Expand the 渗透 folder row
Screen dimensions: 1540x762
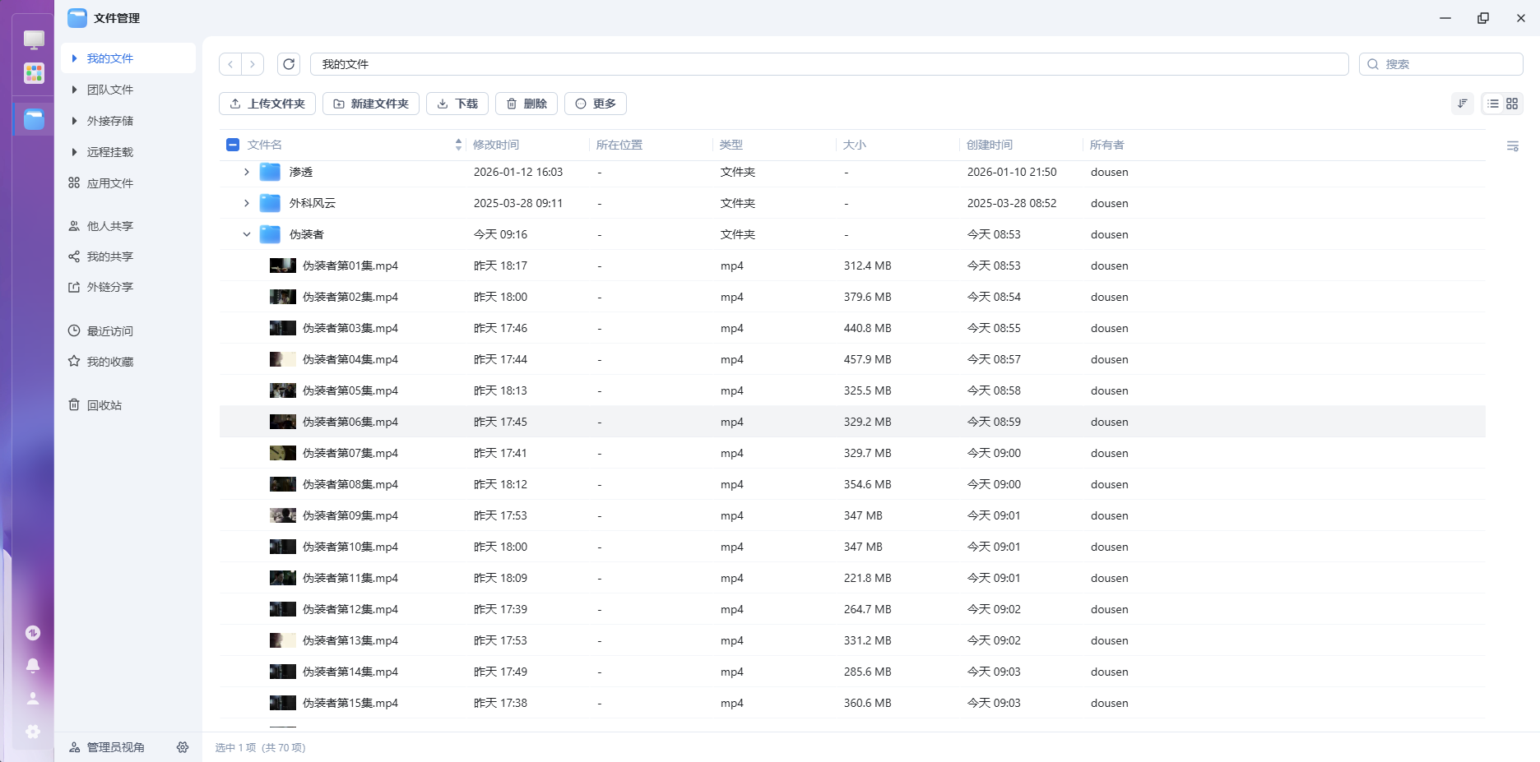(x=246, y=172)
